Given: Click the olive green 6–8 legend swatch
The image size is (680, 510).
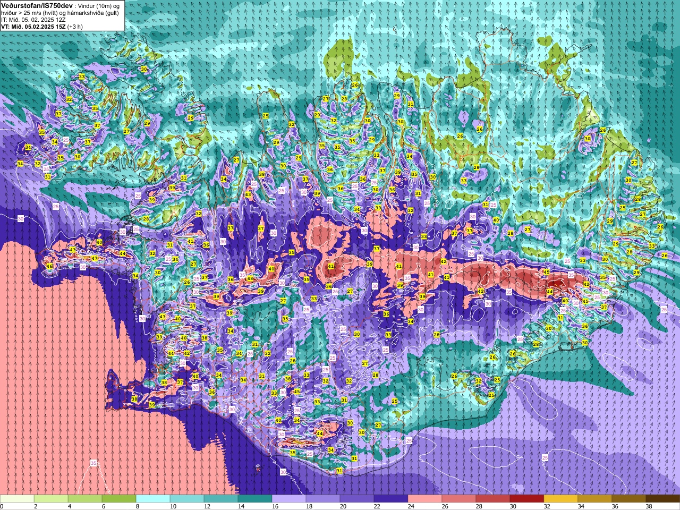Looking at the screenshot, I should [119, 499].
